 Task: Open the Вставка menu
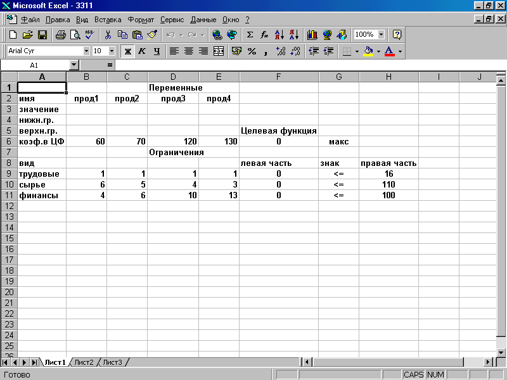pyautogui.click(x=108, y=20)
